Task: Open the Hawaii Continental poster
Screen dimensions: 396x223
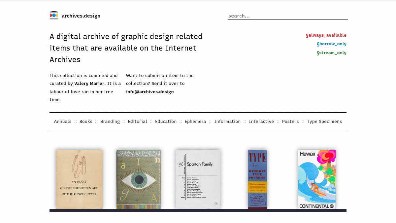Action: click(317, 179)
